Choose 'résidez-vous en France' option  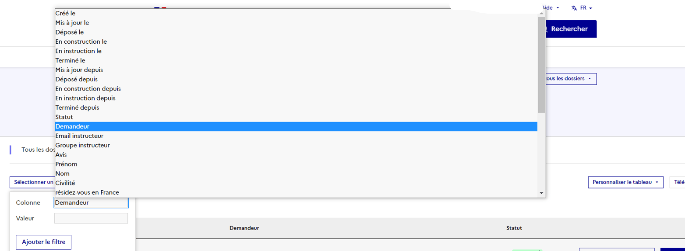point(296,192)
